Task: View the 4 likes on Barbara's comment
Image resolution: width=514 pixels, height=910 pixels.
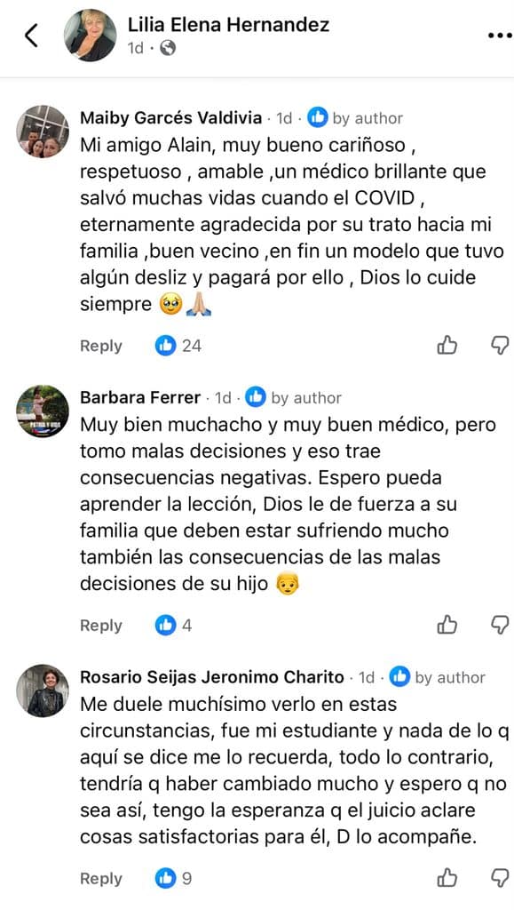Action: (174, 626)
